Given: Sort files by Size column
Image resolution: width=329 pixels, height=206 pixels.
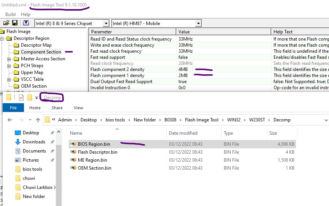Looking at the screenshot, I should 273,133.
